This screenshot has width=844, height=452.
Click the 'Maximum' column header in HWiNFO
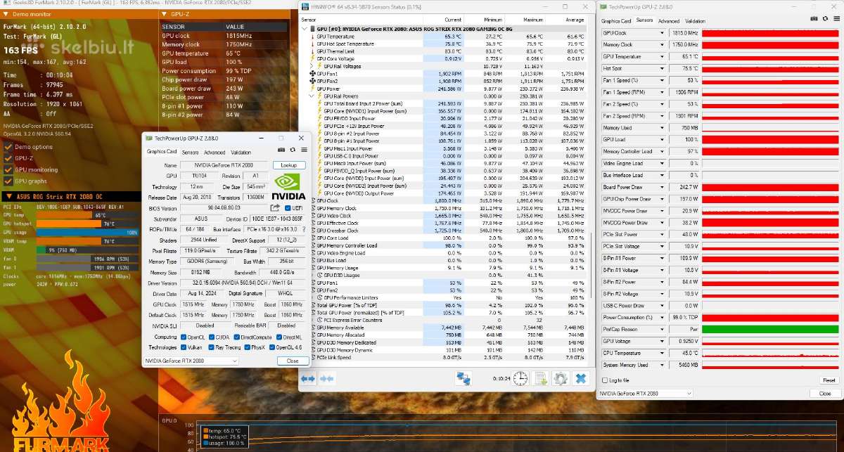point(533,20)
